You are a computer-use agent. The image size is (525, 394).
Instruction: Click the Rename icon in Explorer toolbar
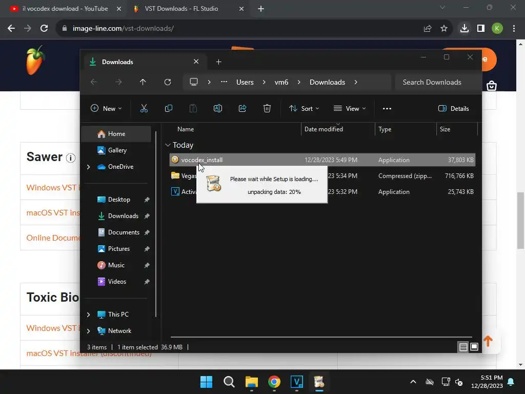coord(217,108)
